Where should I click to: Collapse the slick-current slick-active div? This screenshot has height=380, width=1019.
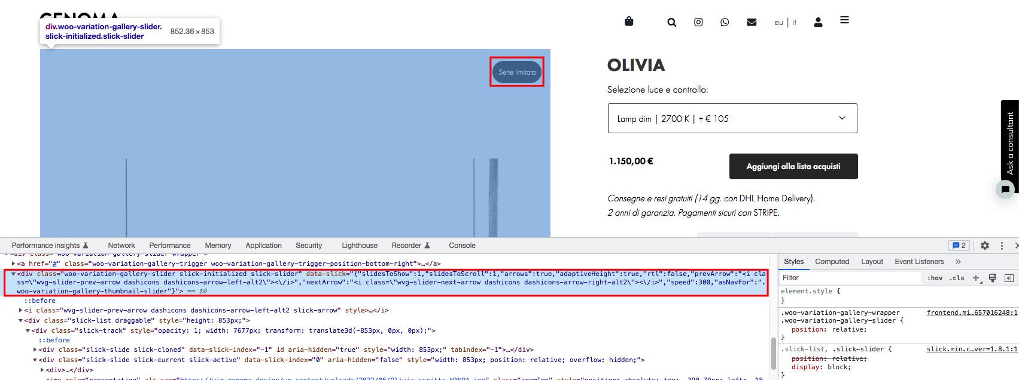[35, 360]
